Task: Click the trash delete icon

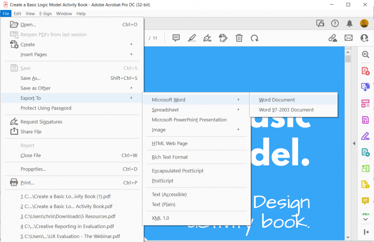Action: (x=239, y=38)
